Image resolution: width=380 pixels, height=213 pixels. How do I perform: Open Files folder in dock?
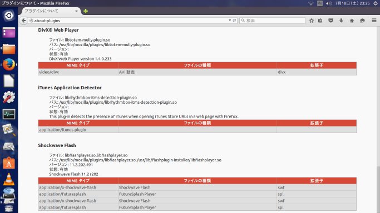click(9, 49)
